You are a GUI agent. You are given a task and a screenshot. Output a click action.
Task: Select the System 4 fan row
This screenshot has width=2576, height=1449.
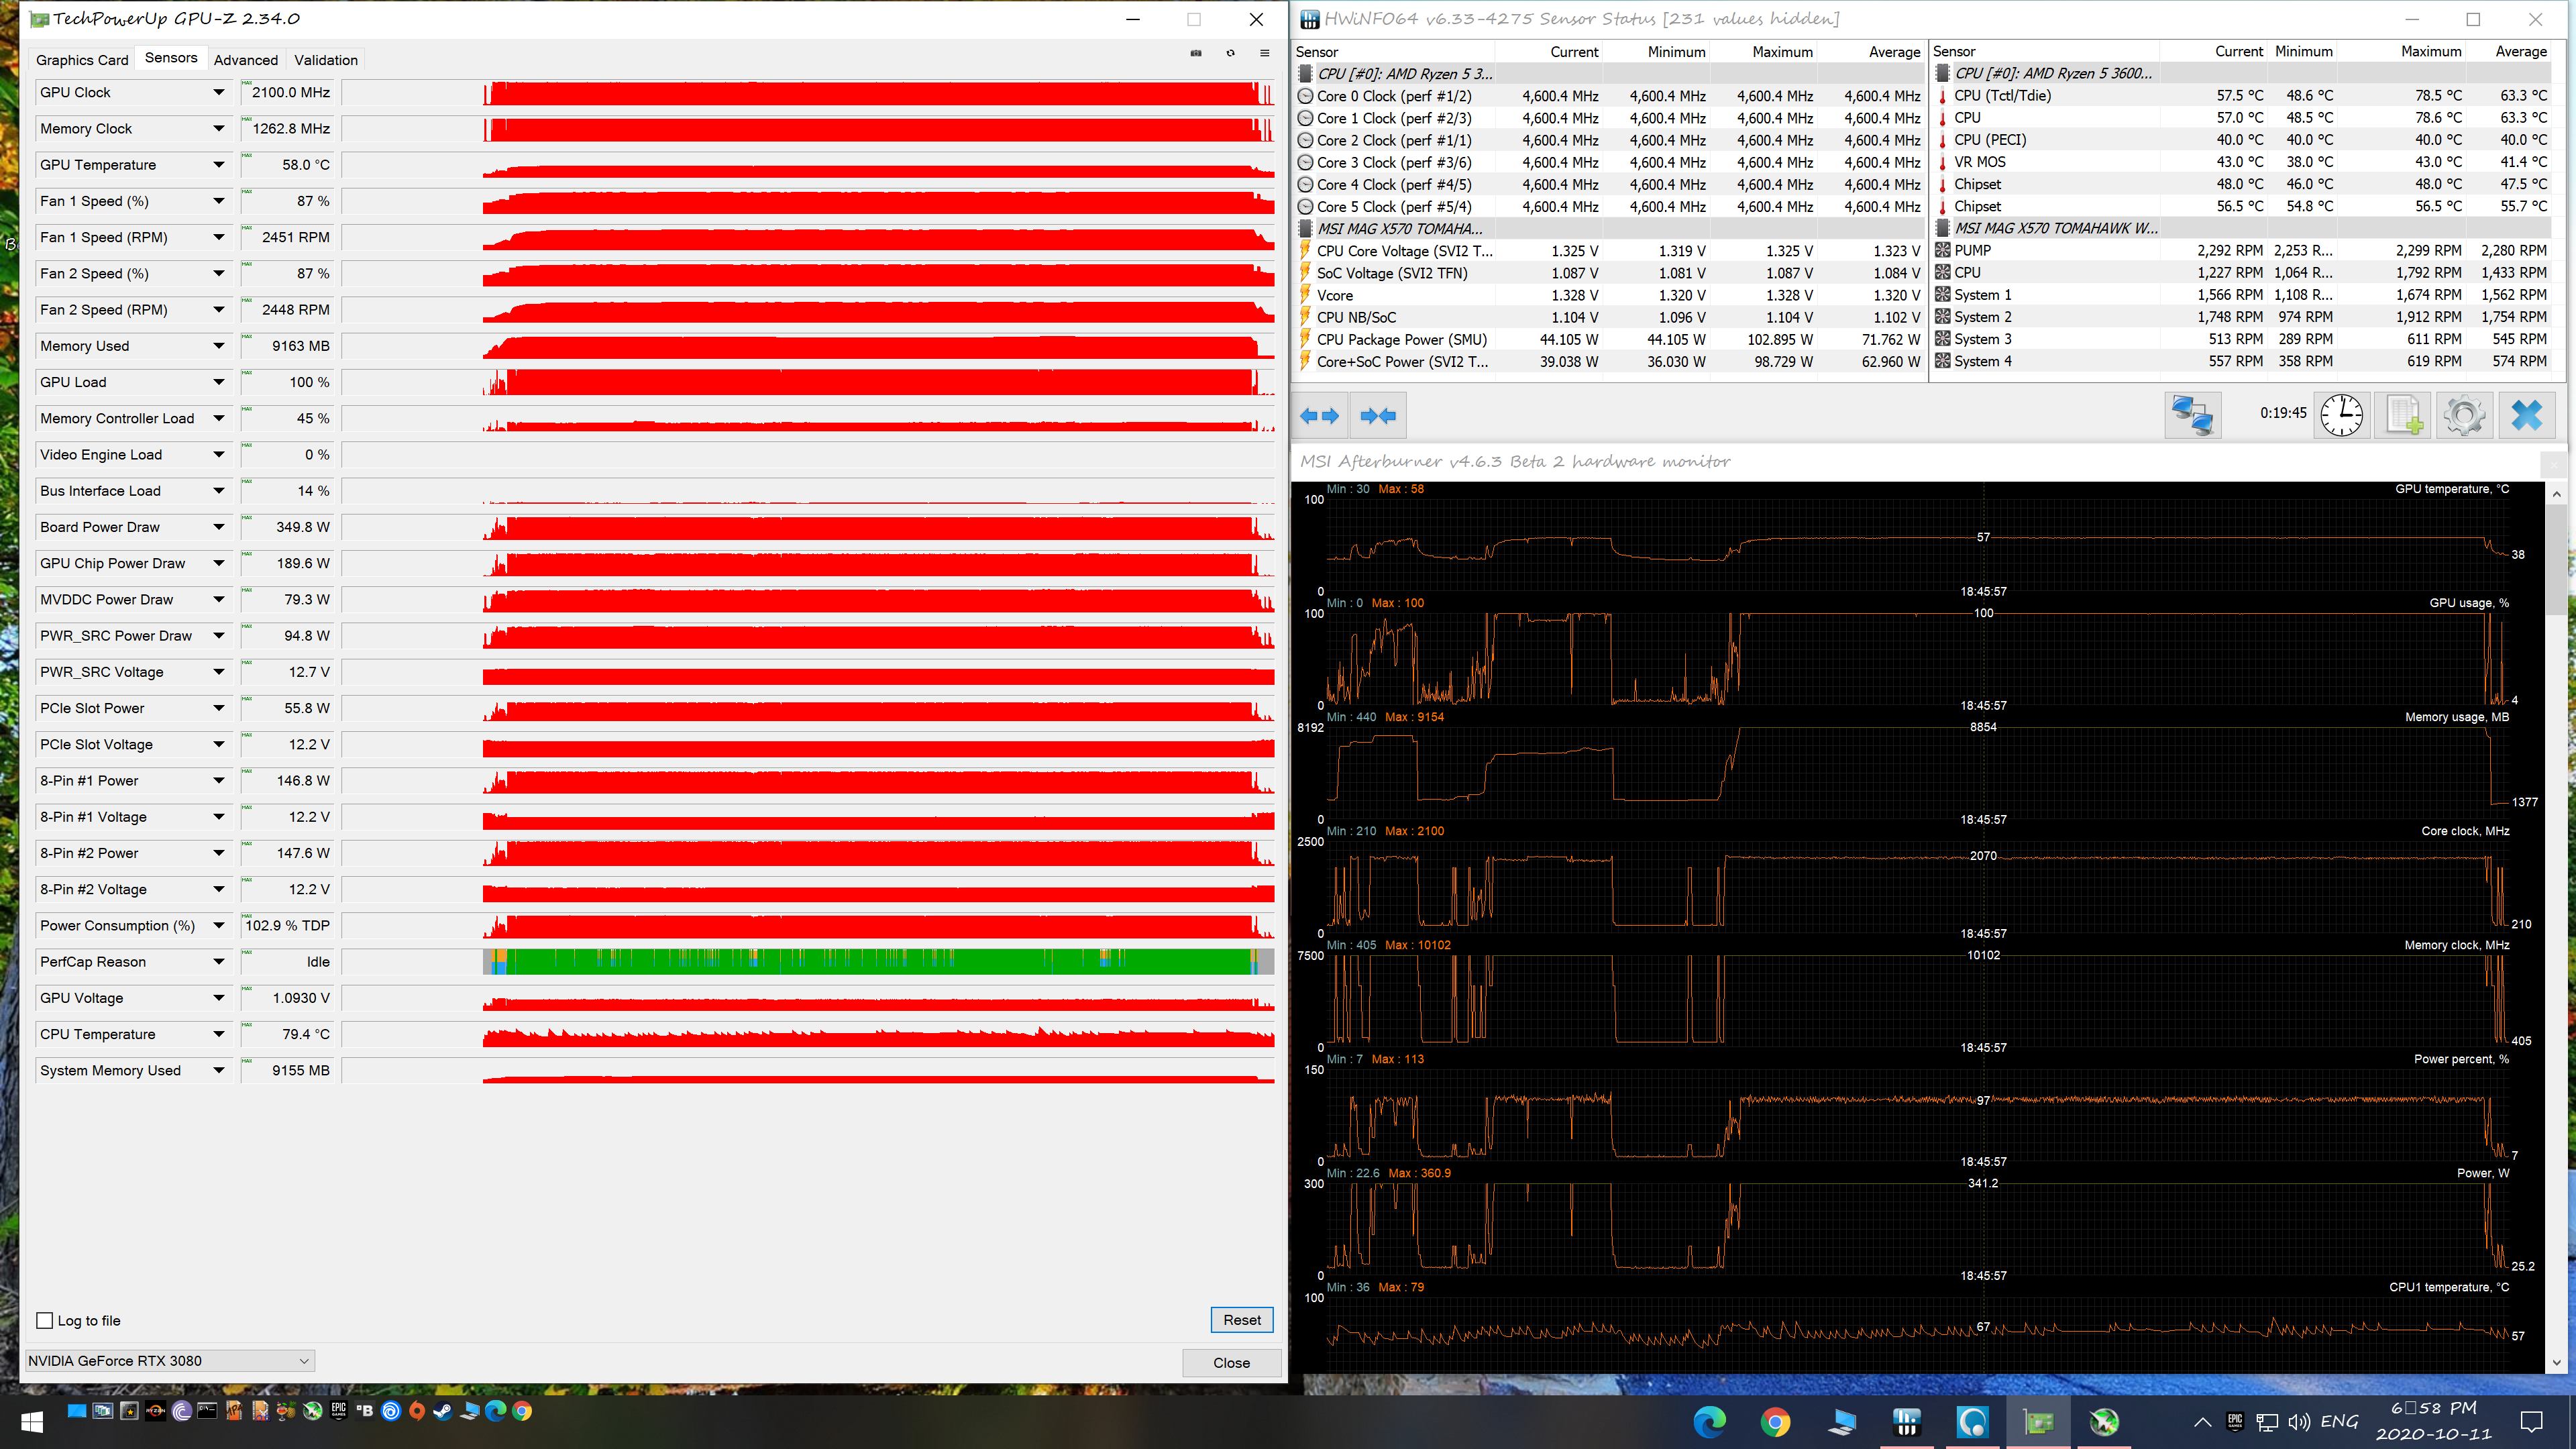pos(2241,361)
